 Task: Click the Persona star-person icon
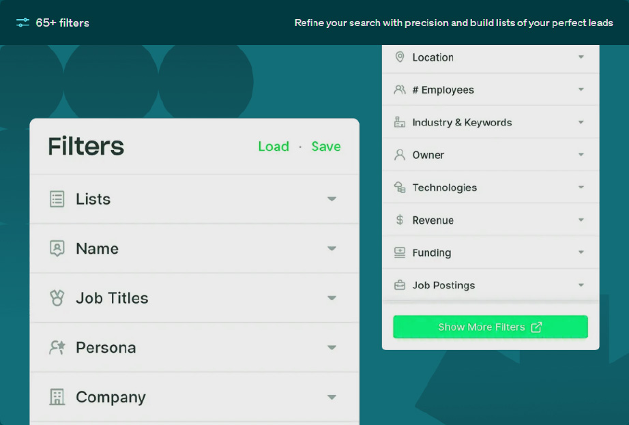click(x=57, y=347)
